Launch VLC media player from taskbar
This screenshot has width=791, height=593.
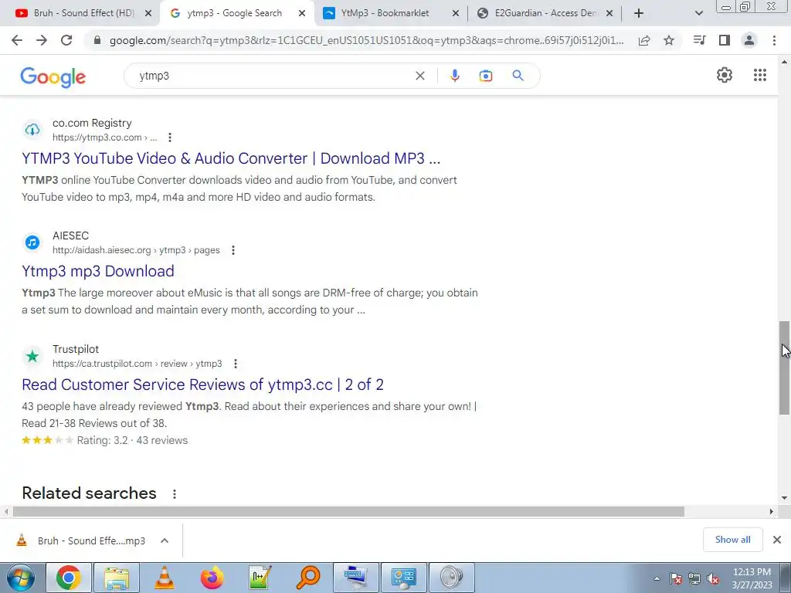click(164, 578)
